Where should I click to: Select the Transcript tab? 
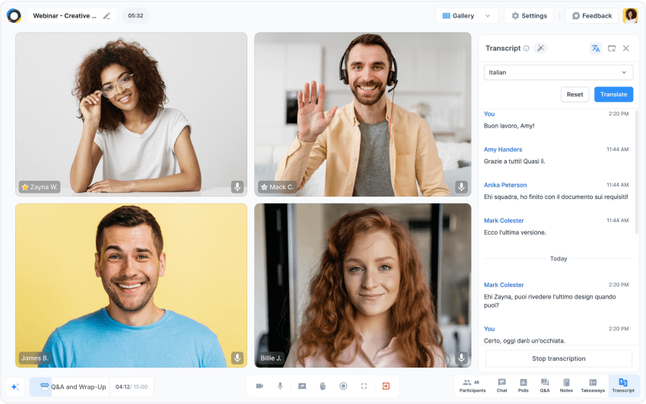coord(623,386)
